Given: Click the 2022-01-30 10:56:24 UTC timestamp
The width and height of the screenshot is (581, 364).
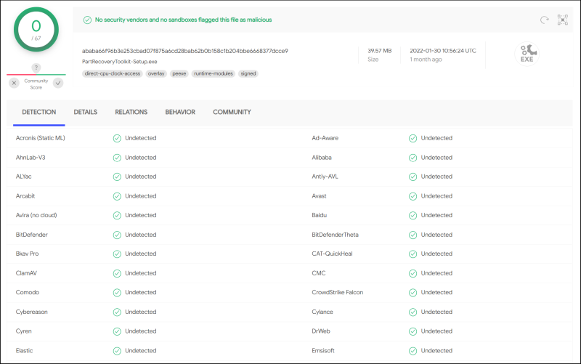Looking at the screenshot, I should pyautogui.click(x=443, y=51).
